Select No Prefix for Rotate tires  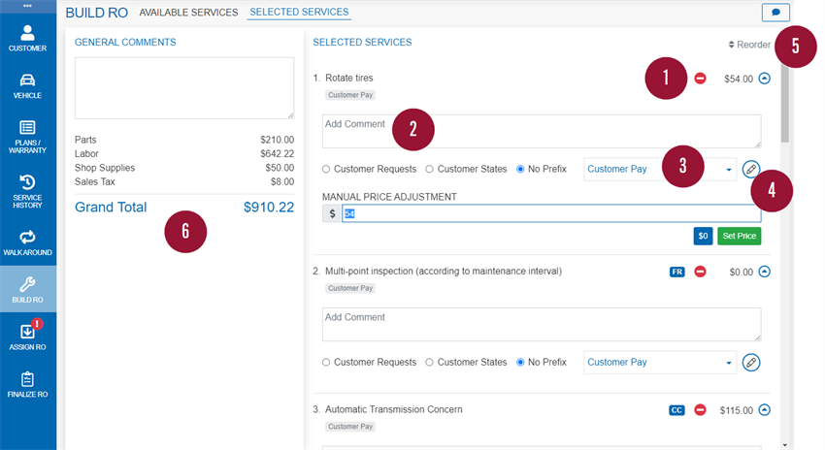click(x=520, y=170)
